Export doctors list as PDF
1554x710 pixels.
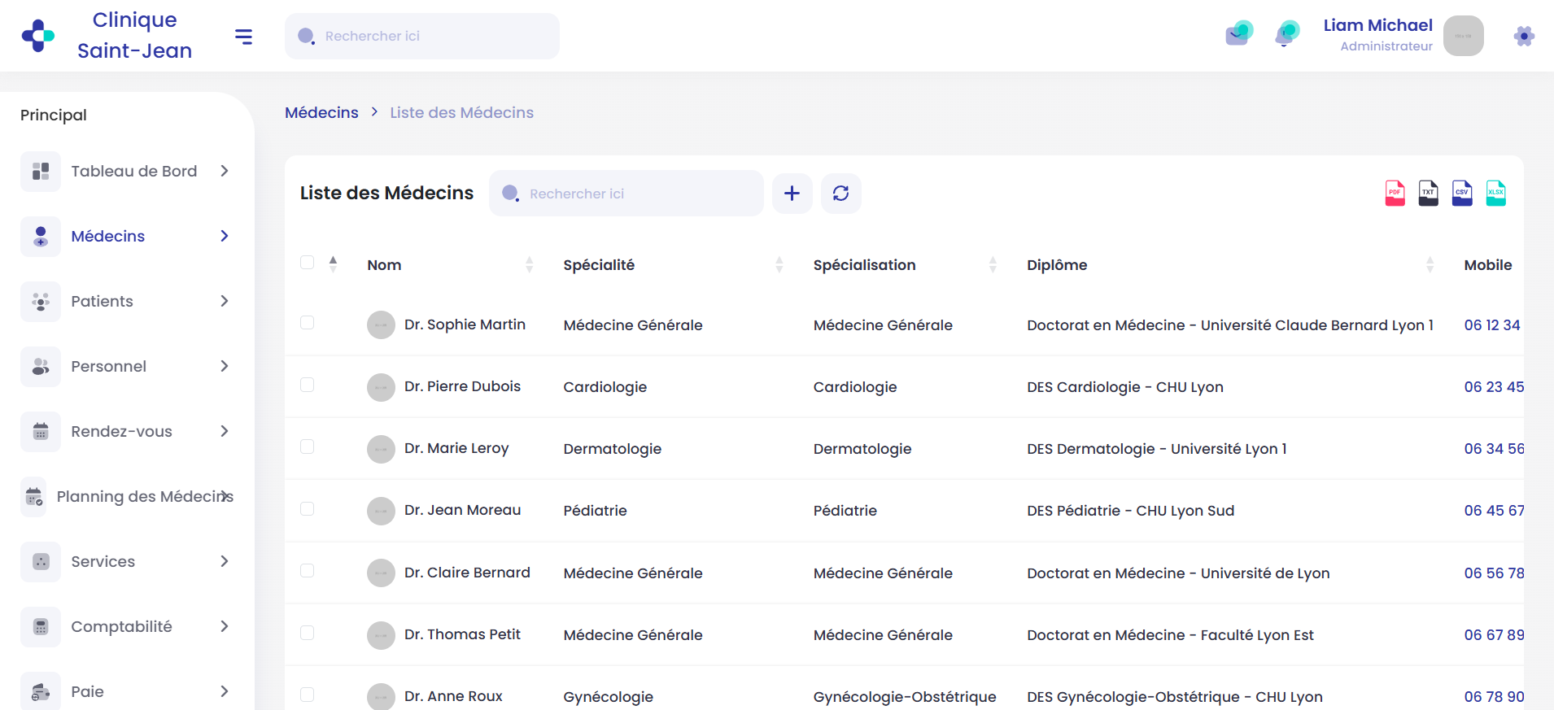(x=1395, y=194)
